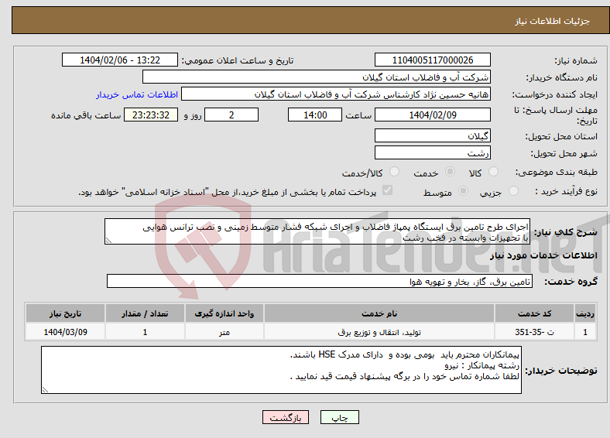Click the resize handle of description textarea

[108, 241]
